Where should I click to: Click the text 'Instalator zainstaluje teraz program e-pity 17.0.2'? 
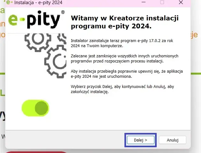tap(115, 41)
